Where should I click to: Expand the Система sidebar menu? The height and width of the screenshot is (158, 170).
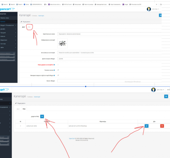(x=9, y=44)
